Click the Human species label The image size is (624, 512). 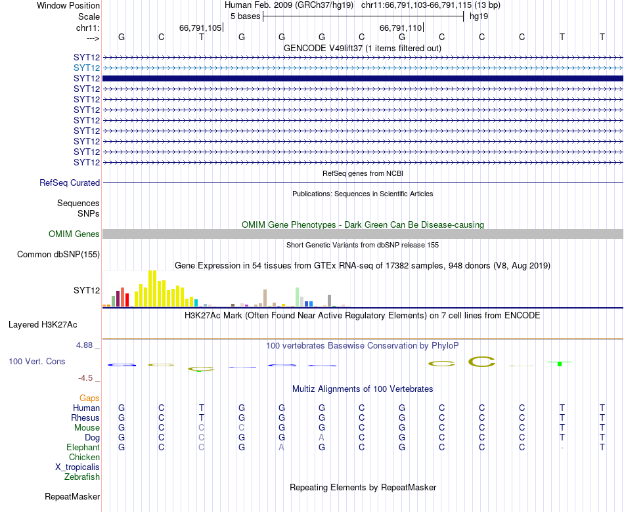pyautogui.click(x=86, y=408)
